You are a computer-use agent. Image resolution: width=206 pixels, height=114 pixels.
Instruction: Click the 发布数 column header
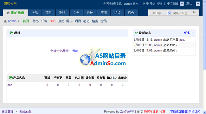point(101,78)
